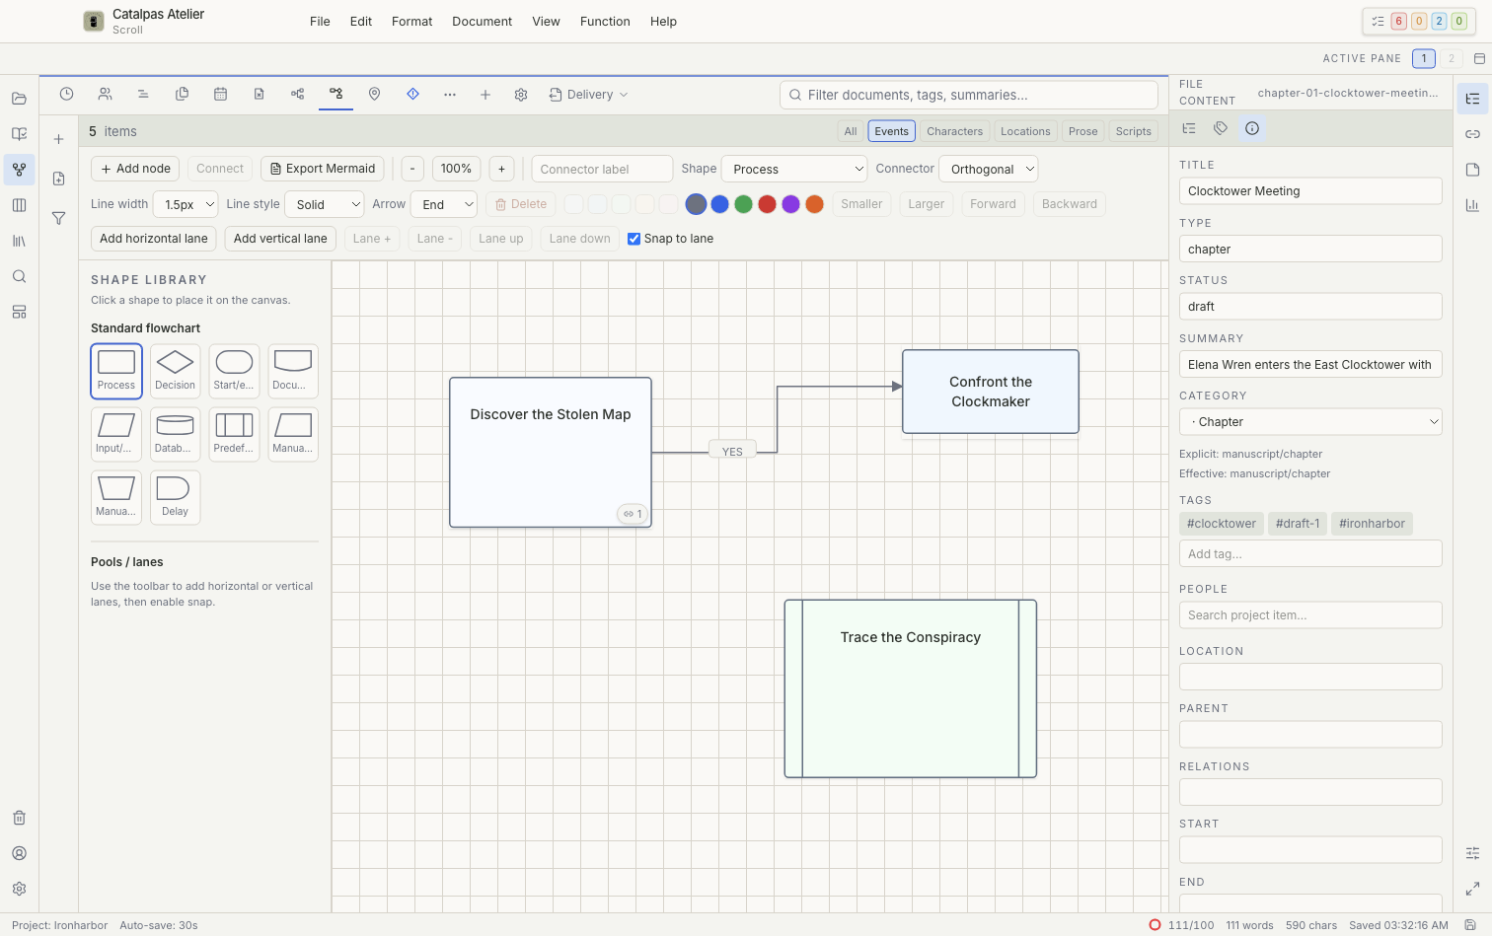Open the view settings gear icon

(521, 95)
